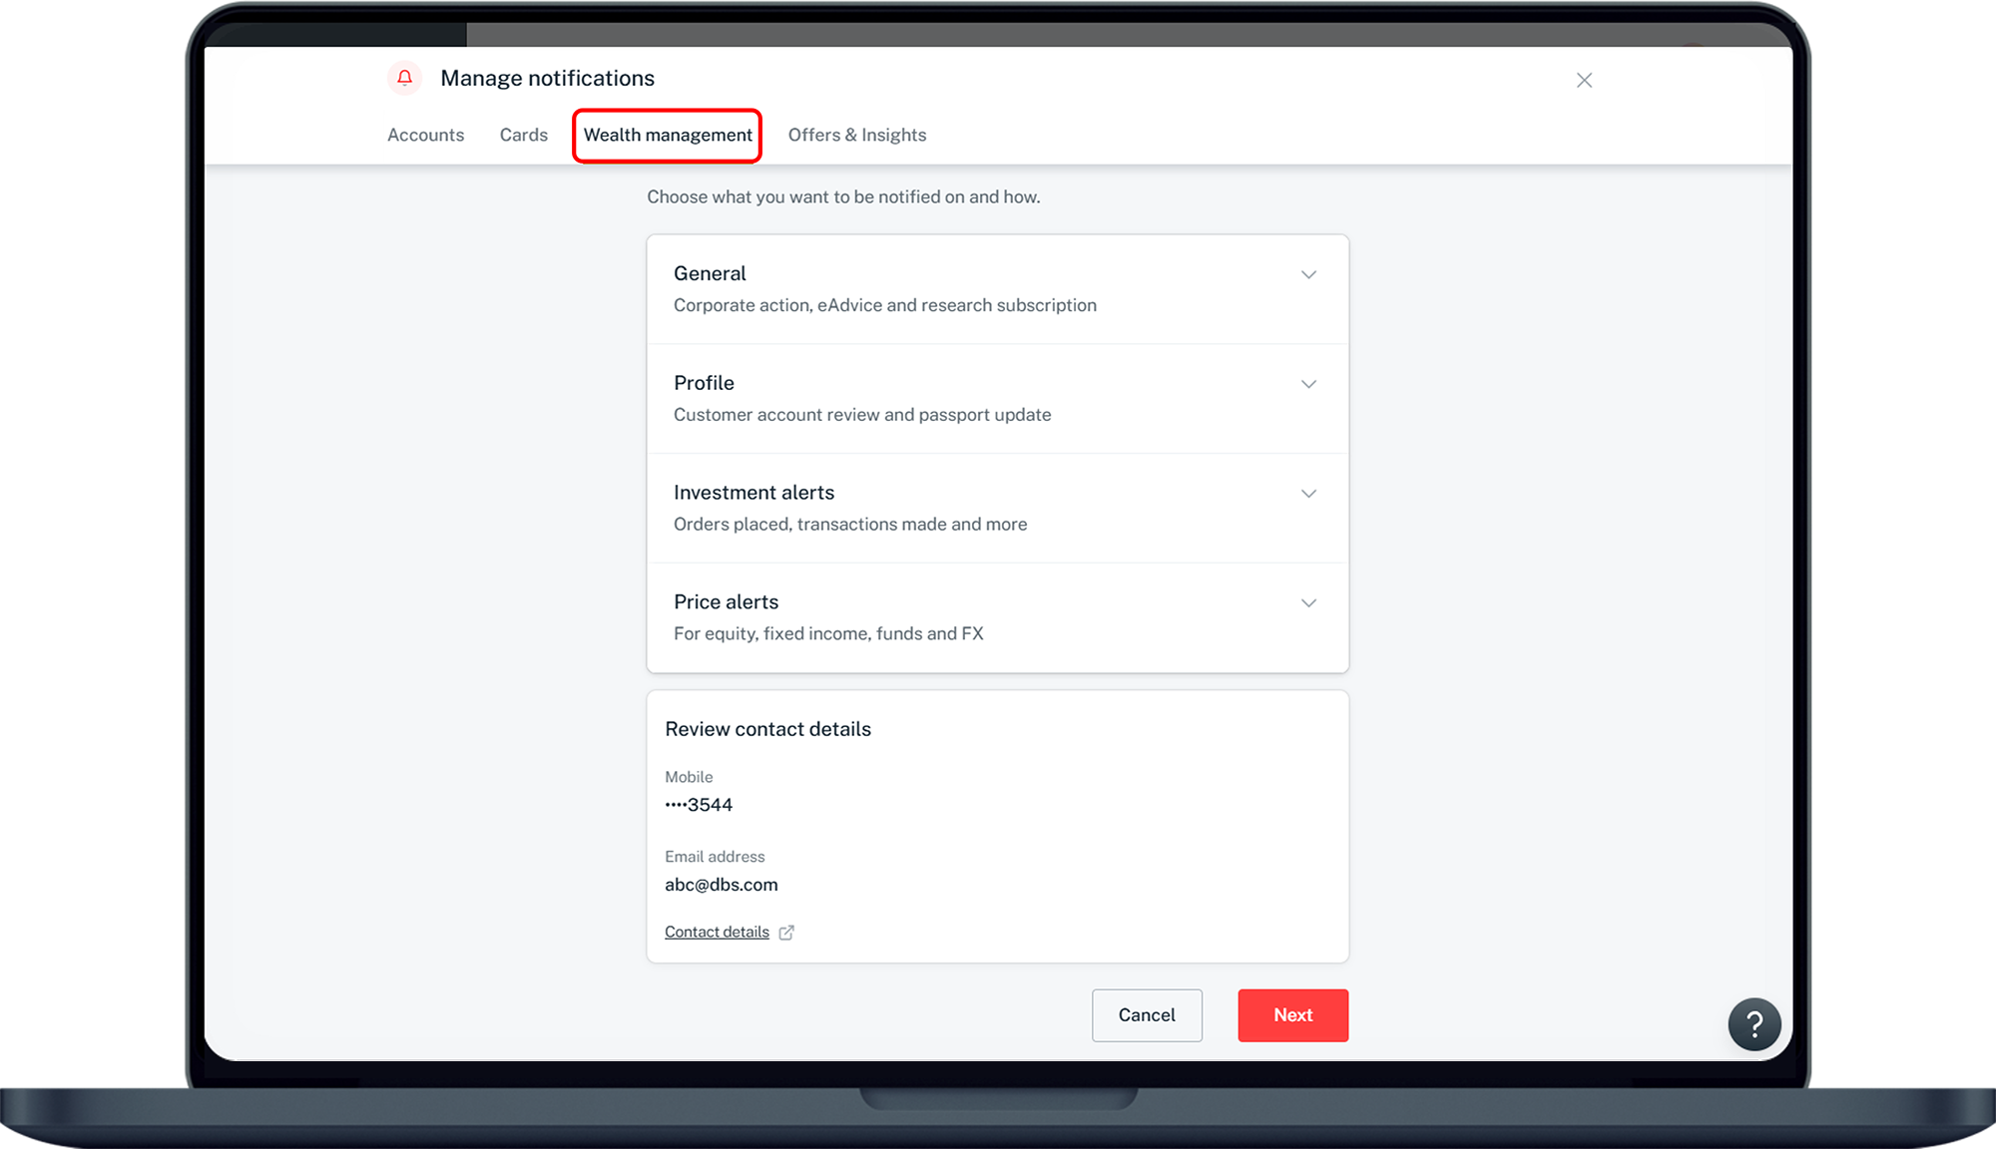Close the Manage notifications dialog
The width and height of the screenshot is (1996, 1149).
(1584, 80)
